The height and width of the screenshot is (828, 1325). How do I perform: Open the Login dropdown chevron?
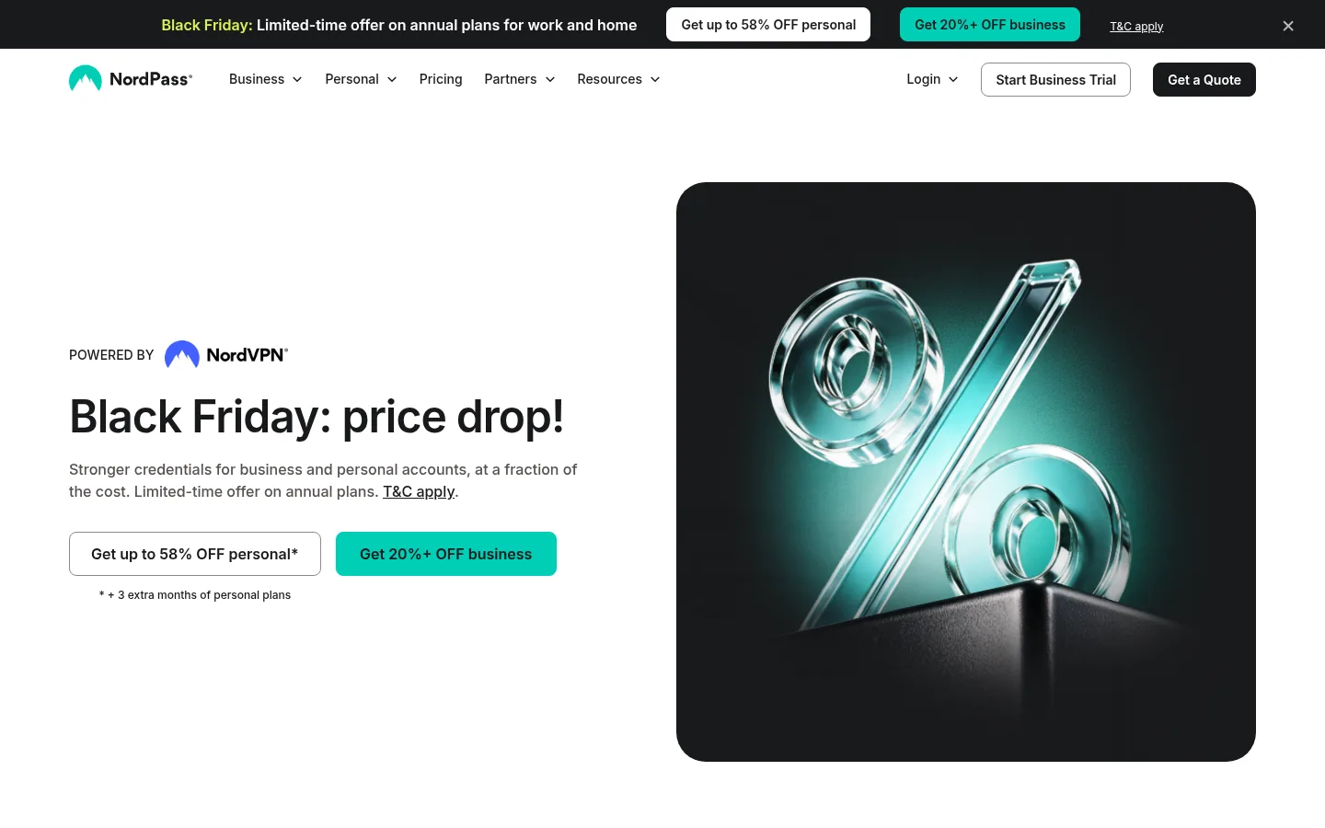(x=953, y=80)
